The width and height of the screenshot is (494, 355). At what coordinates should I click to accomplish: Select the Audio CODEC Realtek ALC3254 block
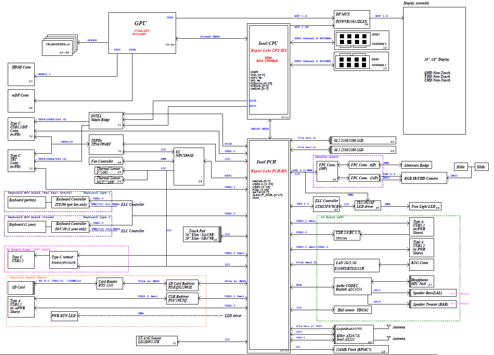click(x=352, y=287)
